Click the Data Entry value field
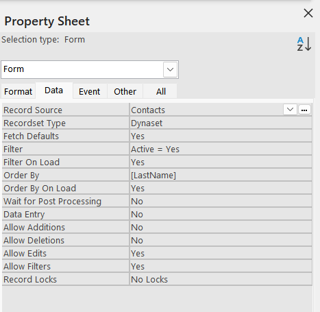 point(221,214)
